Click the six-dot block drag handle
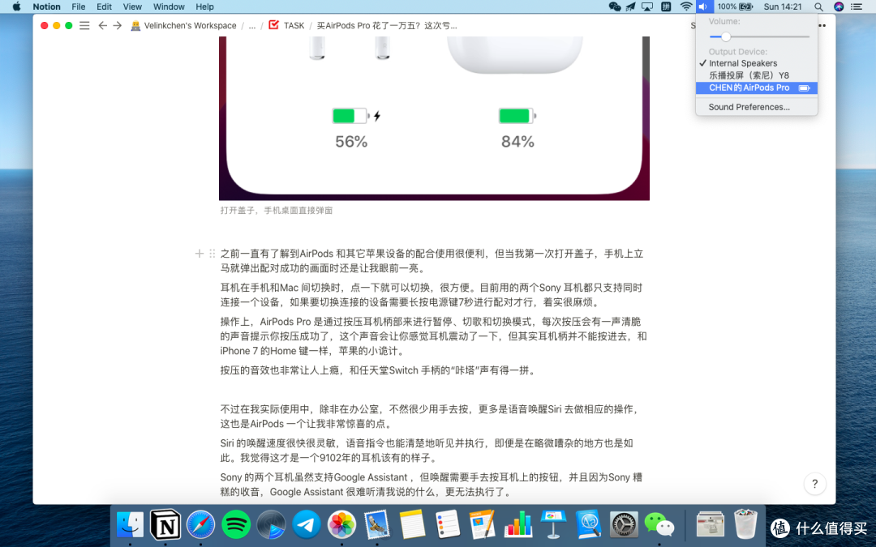Viewport: 876px width, 547px height. tap(213, 254)
